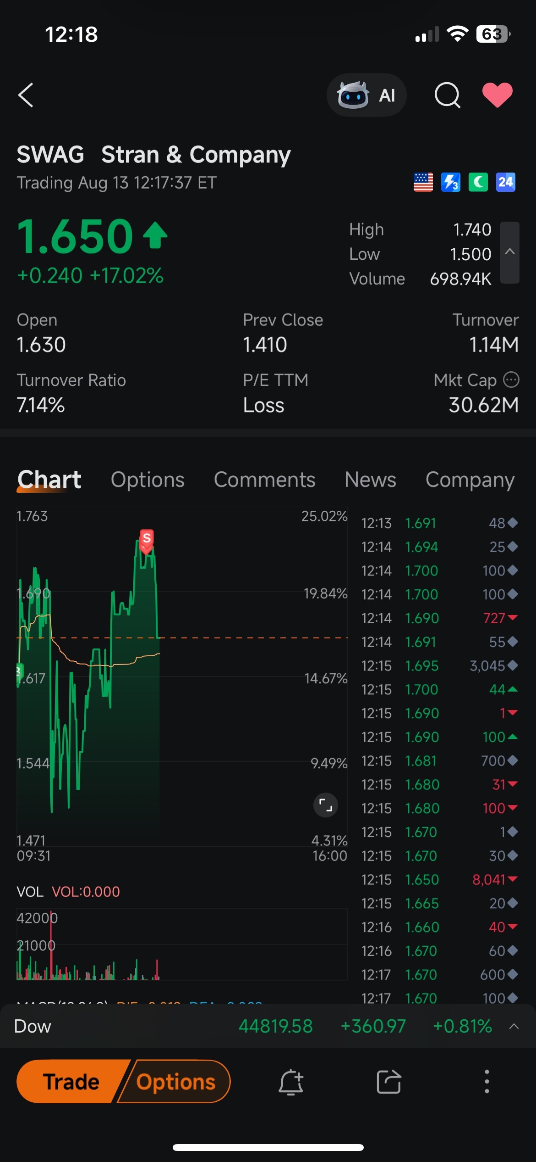Tap the High 1.740 value
Viewport: 536px width, 1162px height.
472,229
